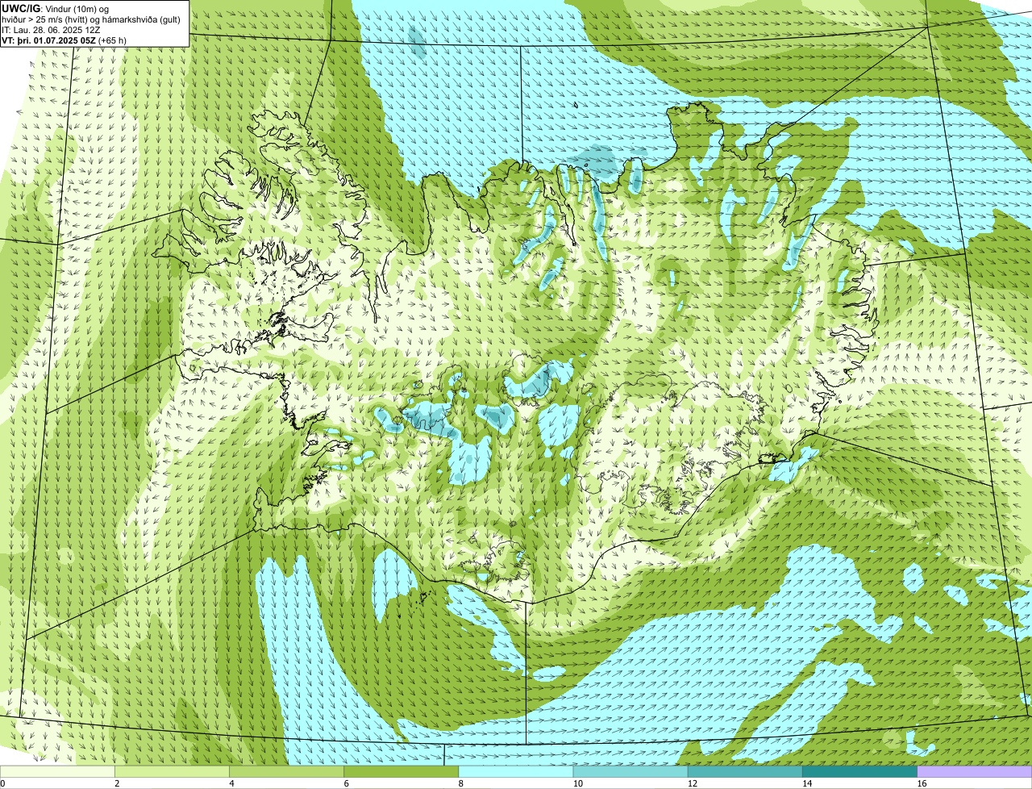
Task: Click the light cyan 8–10 legend swatch
Action: tap(516, 772)
